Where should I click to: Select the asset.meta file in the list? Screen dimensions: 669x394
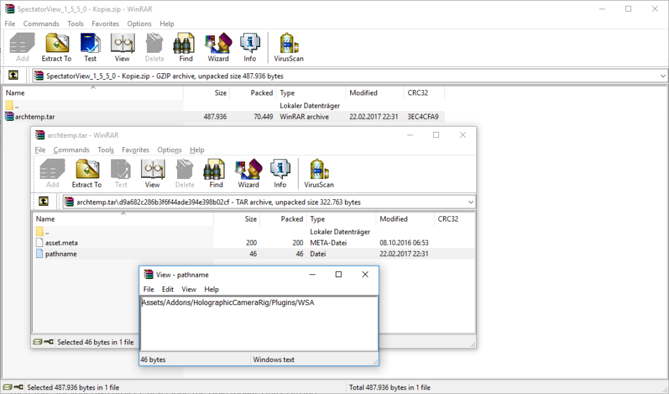61,242
